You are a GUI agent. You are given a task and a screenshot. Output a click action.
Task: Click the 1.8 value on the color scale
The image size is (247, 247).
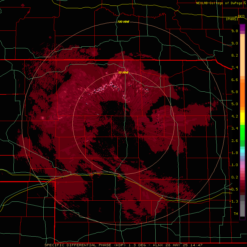coord(235,153)
